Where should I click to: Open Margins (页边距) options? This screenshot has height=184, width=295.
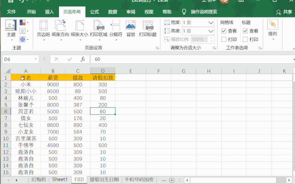(x=43, y=31)
